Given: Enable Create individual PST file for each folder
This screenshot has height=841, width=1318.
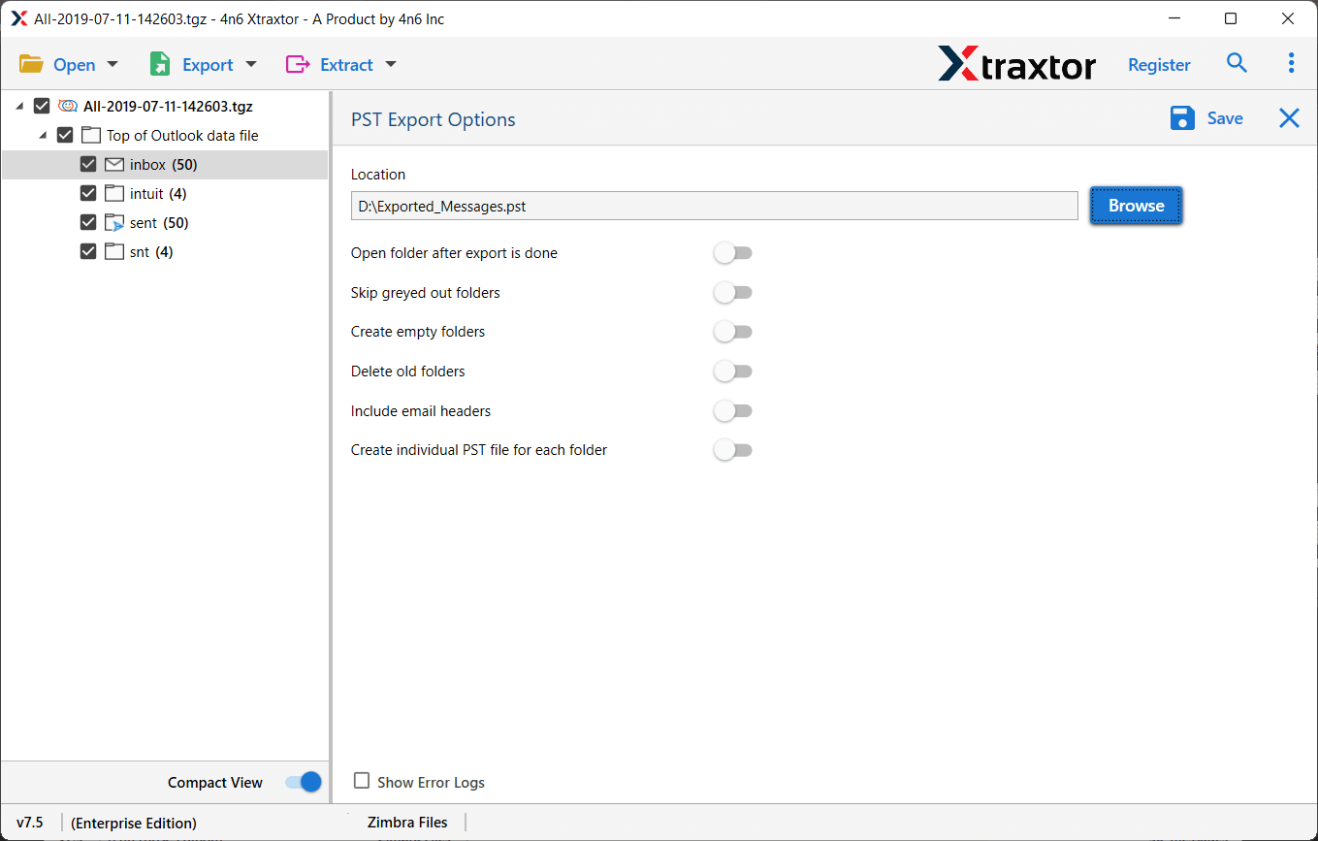Looking at the screenshot, I should [733, 450].
